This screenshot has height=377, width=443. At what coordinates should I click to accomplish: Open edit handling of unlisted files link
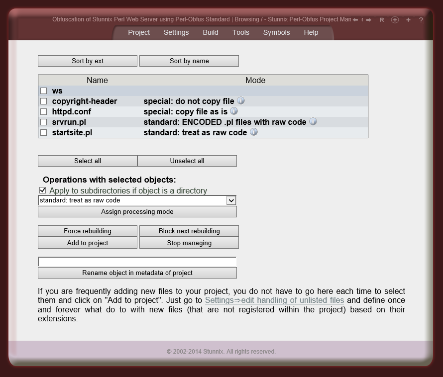tap(274, 300)
